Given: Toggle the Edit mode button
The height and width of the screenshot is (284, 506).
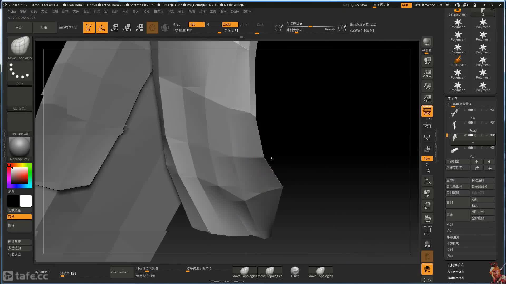Looking at the screenshot, I should coord(89,27).
